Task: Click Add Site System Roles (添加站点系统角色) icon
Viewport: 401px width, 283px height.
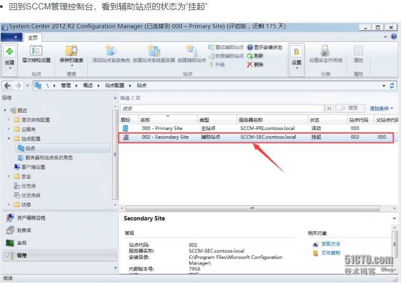Action: (x=111, y=54)
